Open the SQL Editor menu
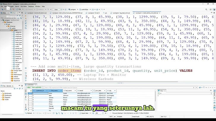The height and width of the screenshot is (121, 216). [x=23, y=6]
